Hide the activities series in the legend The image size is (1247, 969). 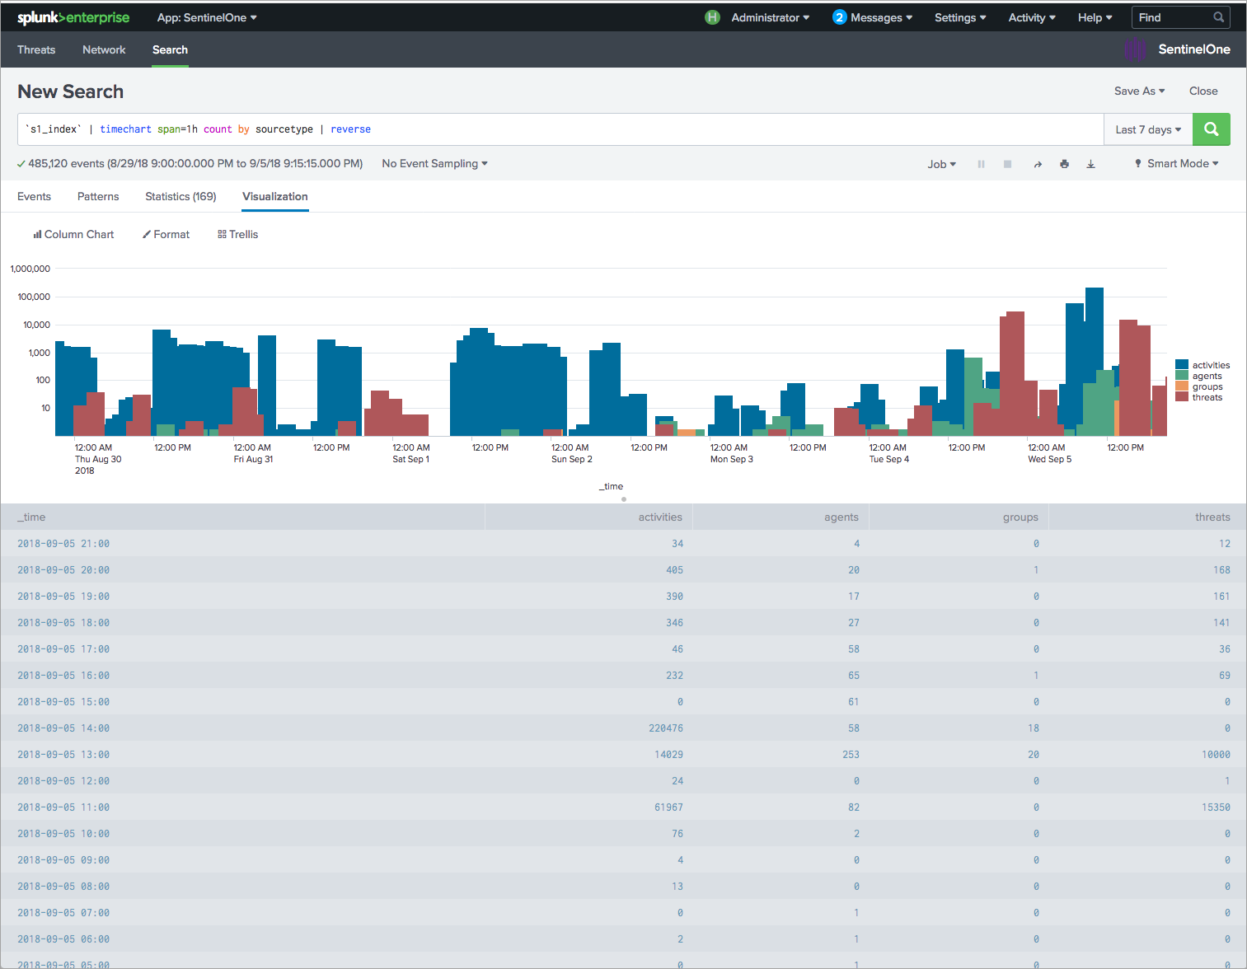1209,364
